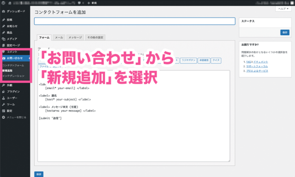Click the プラグイン plug icon
The width and height of the screenshot is (295, 177).
pos(3,92)
